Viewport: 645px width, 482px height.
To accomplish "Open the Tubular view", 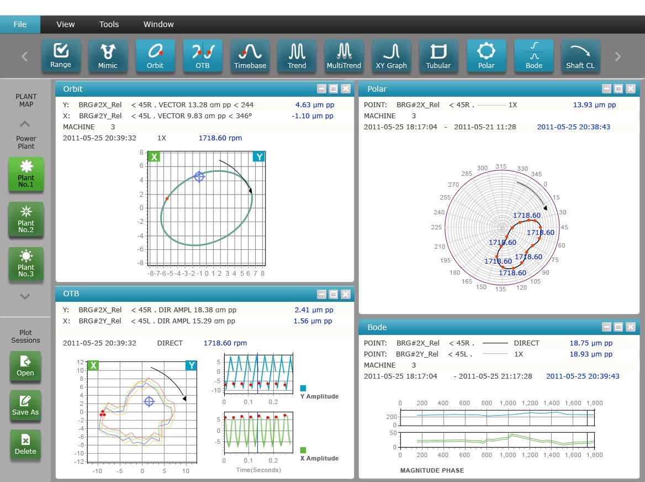I will pyautogui.click(x=438, y=56).
